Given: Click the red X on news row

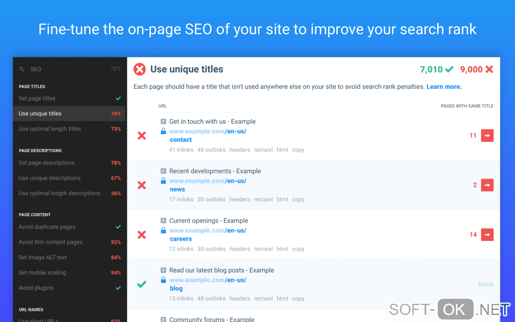Looking at the screenshot, I should point(141,185).
